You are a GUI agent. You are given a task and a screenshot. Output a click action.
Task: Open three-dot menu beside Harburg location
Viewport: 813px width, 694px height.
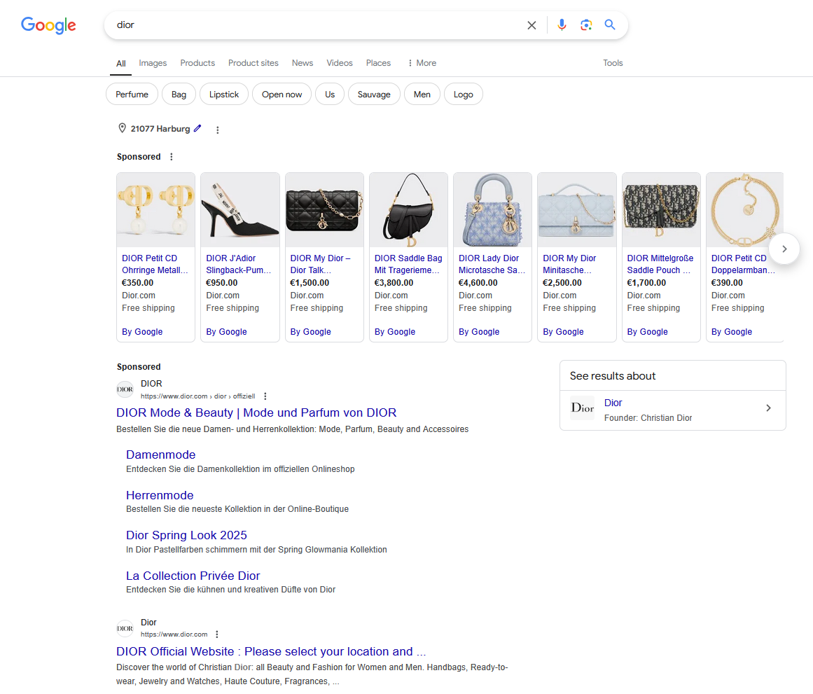[218, 130]
